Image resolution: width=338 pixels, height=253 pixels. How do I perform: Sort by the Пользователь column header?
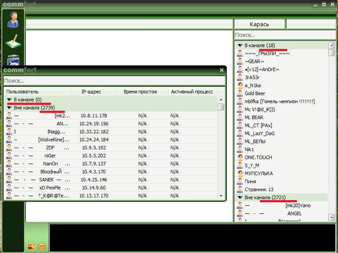(x=22, y=92)
